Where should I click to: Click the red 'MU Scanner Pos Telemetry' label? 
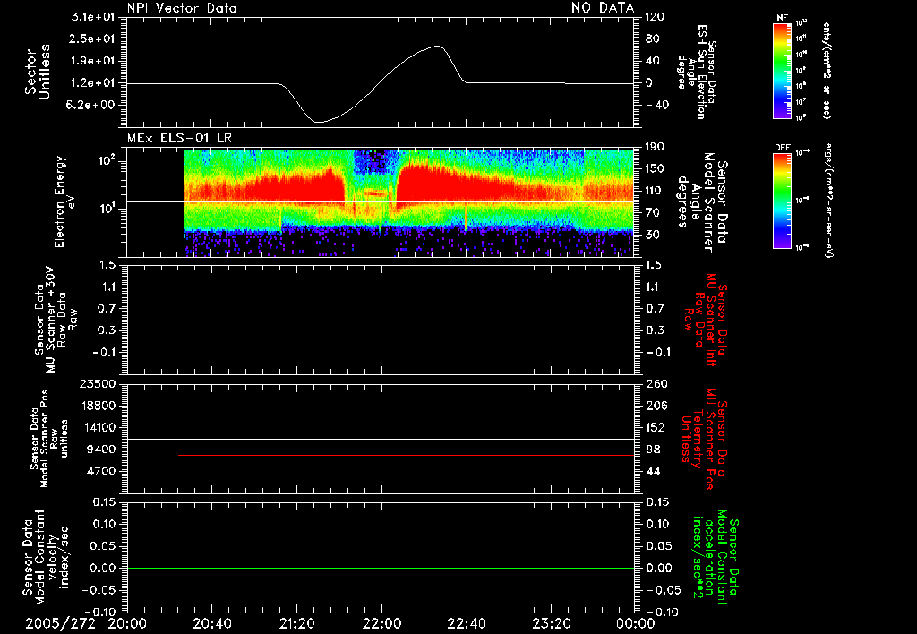pyautogui.click(x=705, y=439)
